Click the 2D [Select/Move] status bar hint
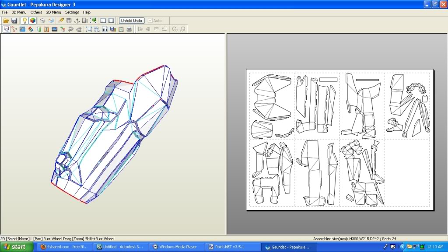Image resolution: width=448 pixels, height=252 pixels. pos(57,238)
